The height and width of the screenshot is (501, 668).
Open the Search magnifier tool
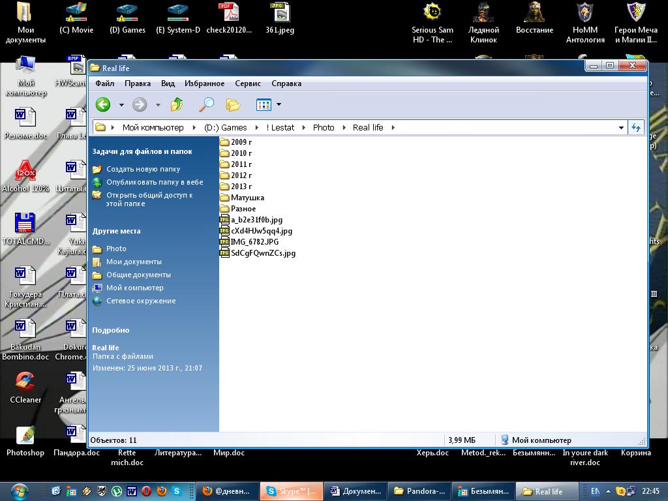pos(206,104)
